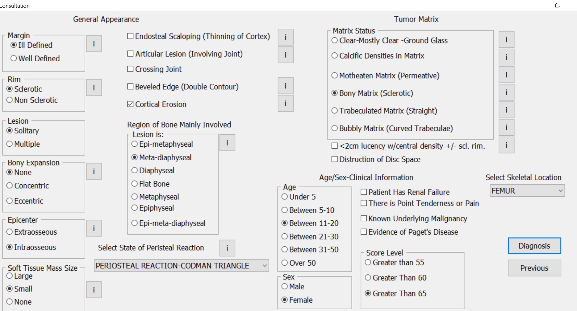The image size is (577, 311).
Task: Open info button for Calcific Densities
Action: pyautogui.click(x=507, y=57)
